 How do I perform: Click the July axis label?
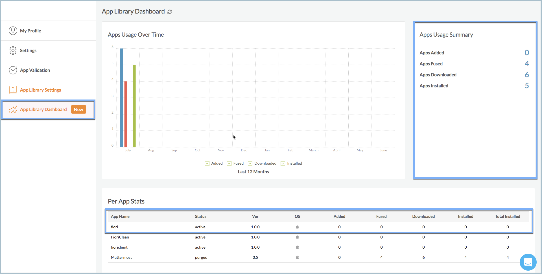point(128,150)
